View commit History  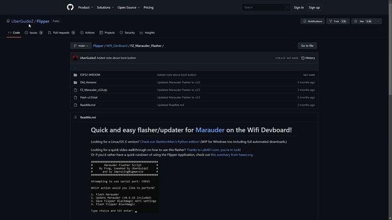(308, 58)
